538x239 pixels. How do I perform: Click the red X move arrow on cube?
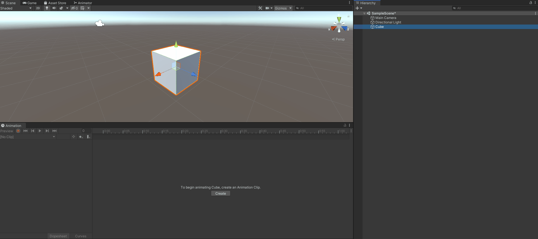coord(158,74)
